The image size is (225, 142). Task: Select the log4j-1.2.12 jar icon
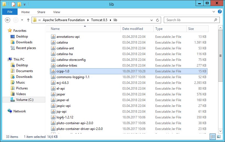[x=53, y=117]
